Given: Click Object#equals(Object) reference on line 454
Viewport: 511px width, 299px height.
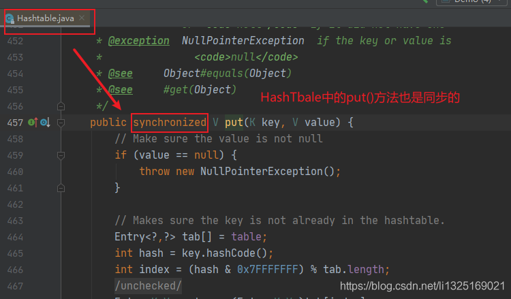Looking at the screenshot, I should point(228,74).
